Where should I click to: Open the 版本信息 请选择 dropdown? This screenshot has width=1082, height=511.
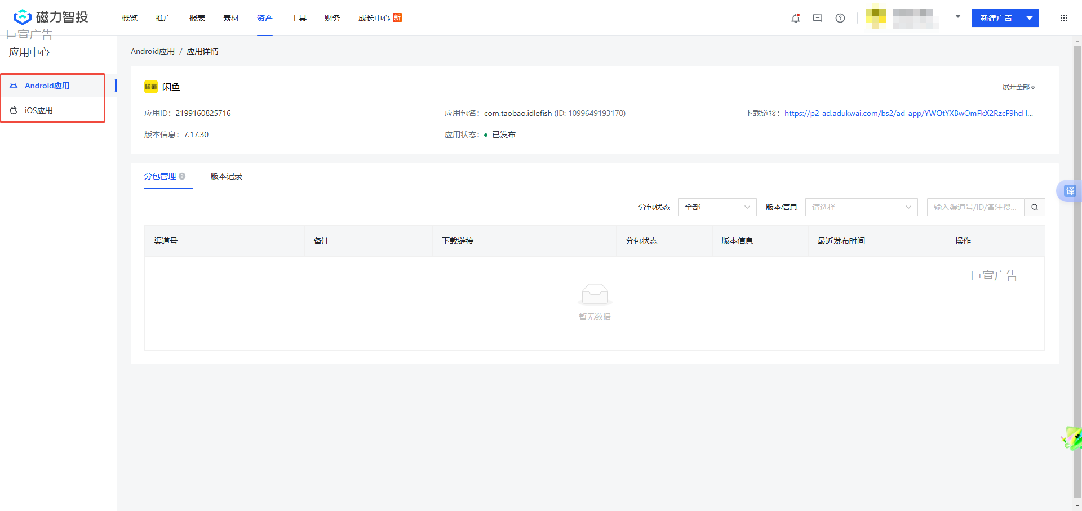coord(861,207)
